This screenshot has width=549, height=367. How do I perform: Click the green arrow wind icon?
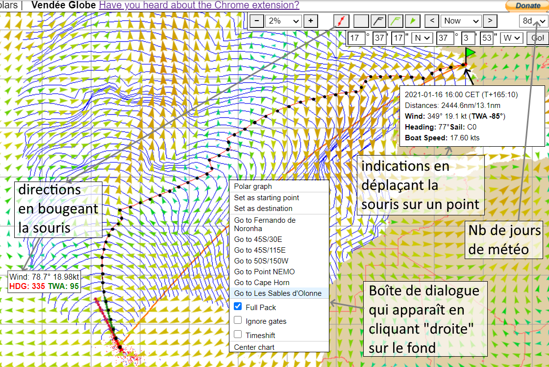coord(413,21)
